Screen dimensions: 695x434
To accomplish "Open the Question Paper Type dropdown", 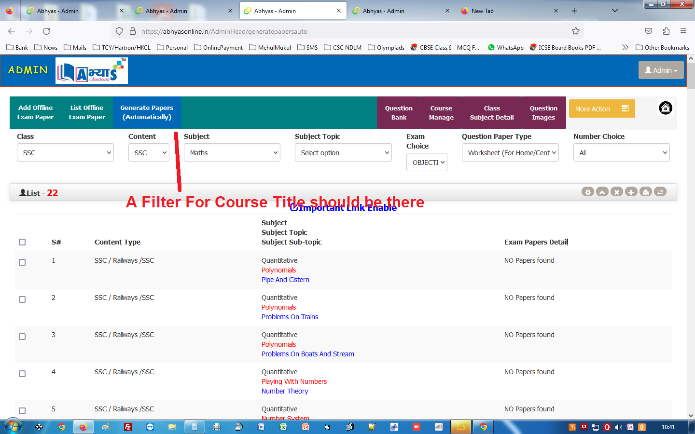I will [510, 153].
